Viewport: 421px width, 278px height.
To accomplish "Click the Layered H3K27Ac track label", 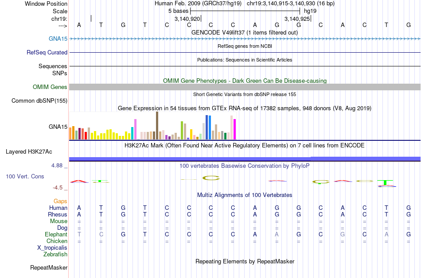I will point(29,151).
